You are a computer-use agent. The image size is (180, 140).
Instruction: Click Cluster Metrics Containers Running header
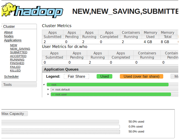131,35
